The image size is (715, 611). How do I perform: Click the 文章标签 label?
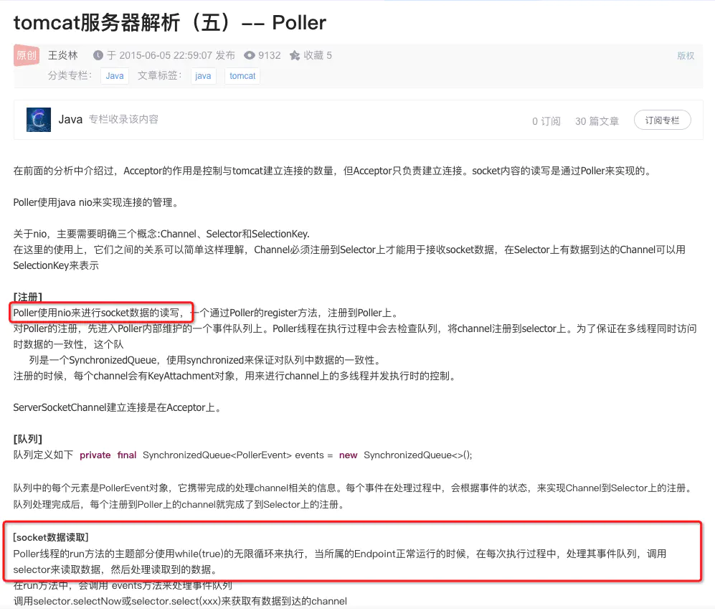(x=160, y=76)
